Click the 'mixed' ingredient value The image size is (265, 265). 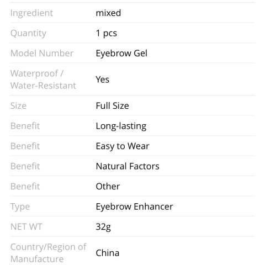tap(108, 13)
